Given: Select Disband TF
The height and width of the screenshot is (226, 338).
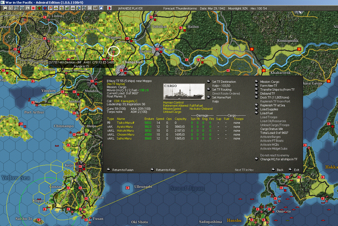Looking at the screenshot, I should pos(268,93).
